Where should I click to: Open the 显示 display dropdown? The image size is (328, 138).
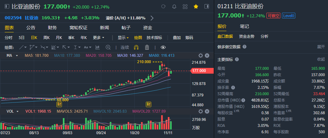pyautogui.click(x=123, y=38)
